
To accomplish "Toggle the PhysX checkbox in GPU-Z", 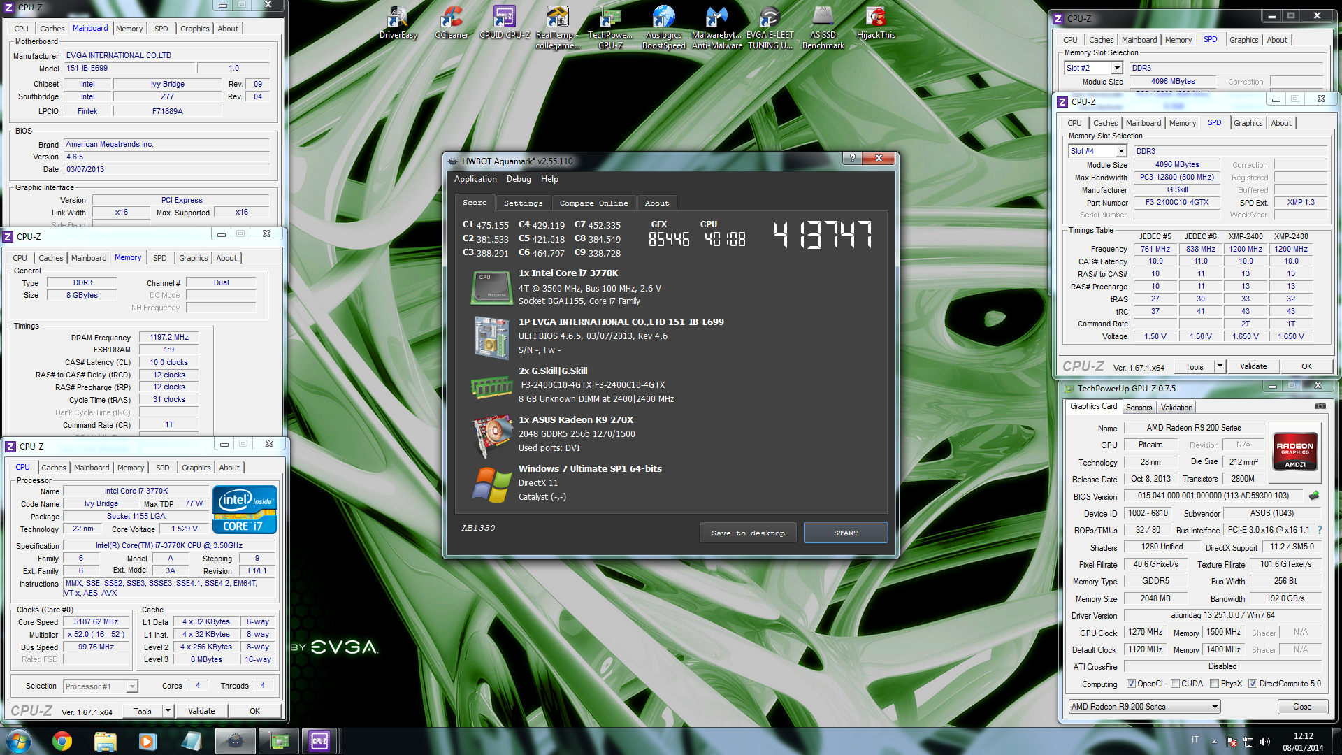I will coord(1214,684).
